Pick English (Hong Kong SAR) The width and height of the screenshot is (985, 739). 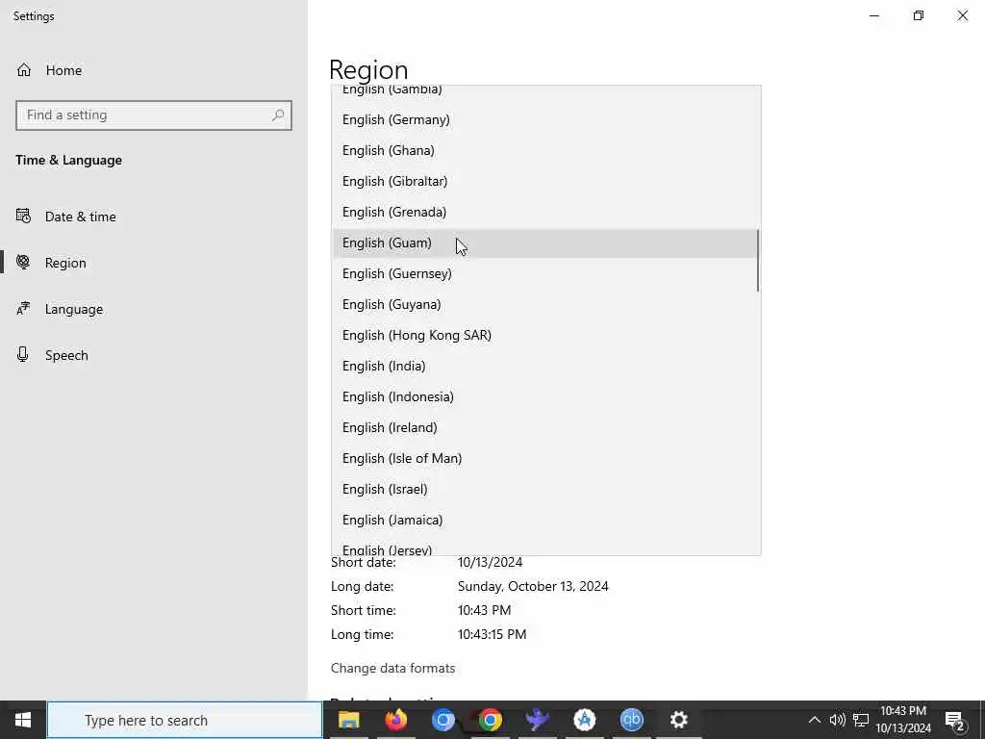click(x=545, y=335)
